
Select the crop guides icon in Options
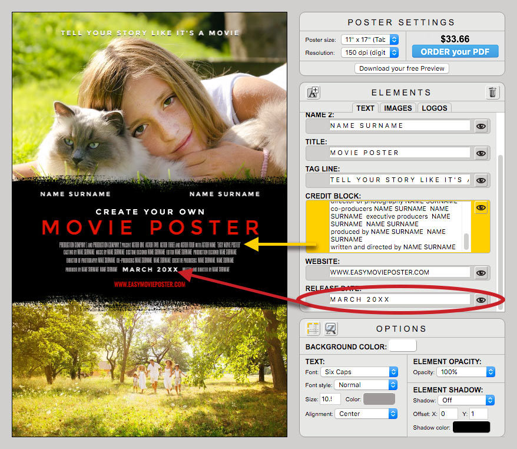pyautogui.click(x=313, y=328)
